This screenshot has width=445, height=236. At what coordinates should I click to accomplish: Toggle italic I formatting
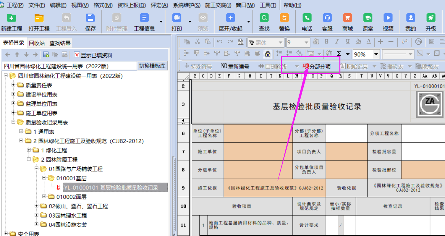pos(337,42)
